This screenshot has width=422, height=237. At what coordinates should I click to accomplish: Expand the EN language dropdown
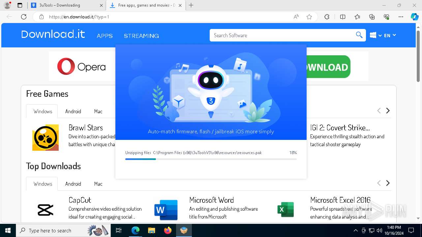[x=390, y=35]
